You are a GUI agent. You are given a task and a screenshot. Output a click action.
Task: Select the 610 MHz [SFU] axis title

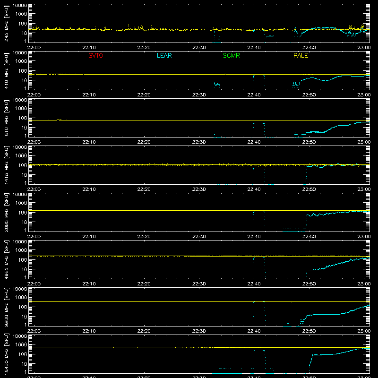coord(7,118)
